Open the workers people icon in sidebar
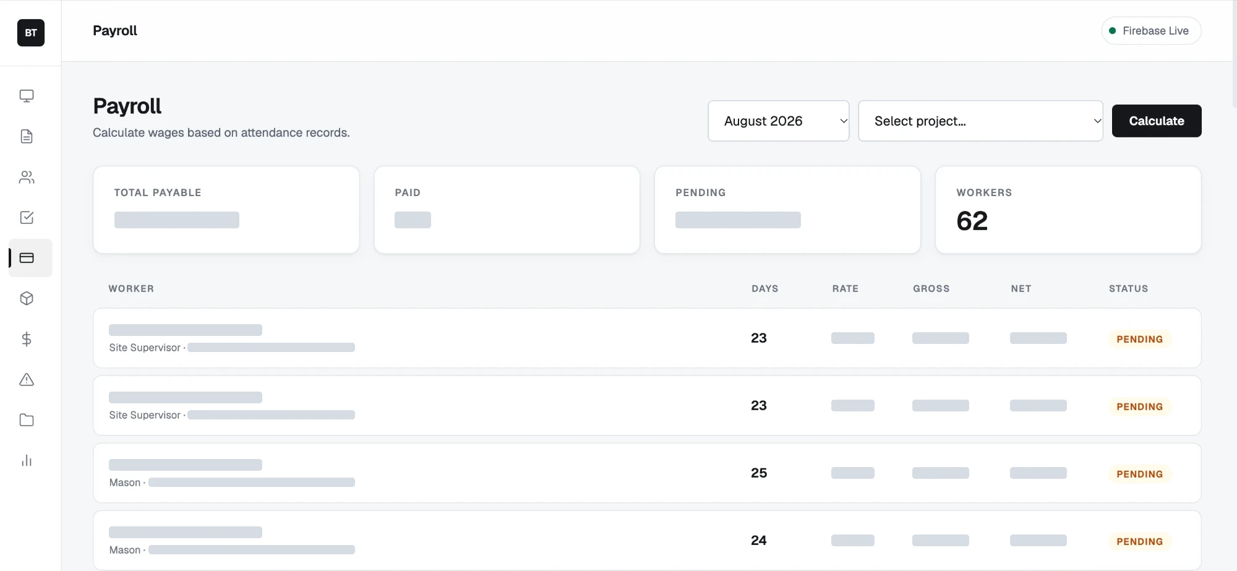 [27, 177]
